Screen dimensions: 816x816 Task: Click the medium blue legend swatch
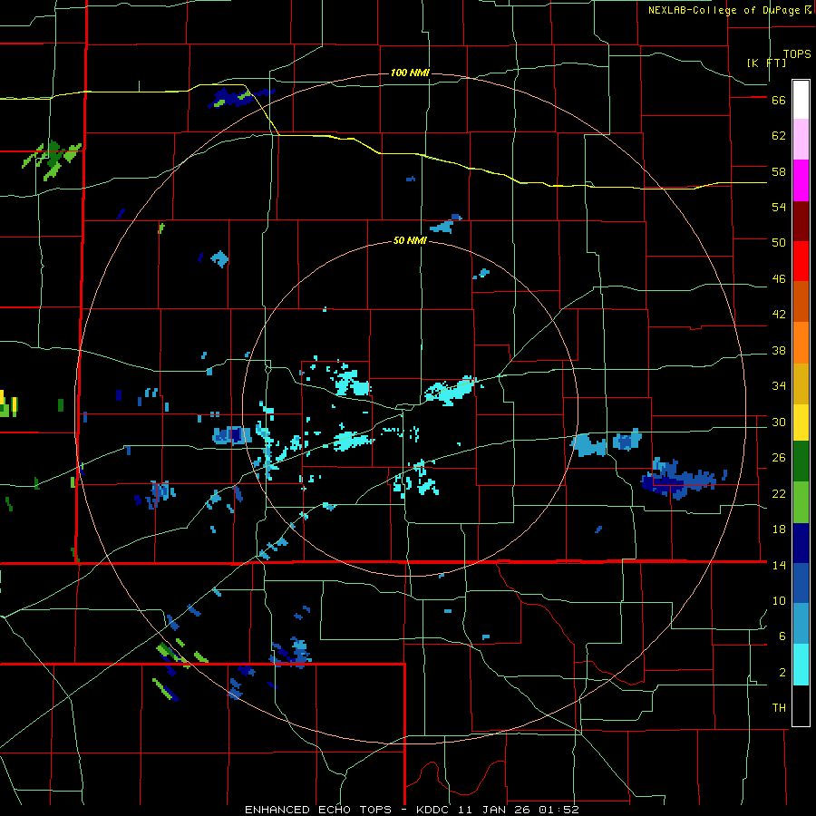[801, 583]
